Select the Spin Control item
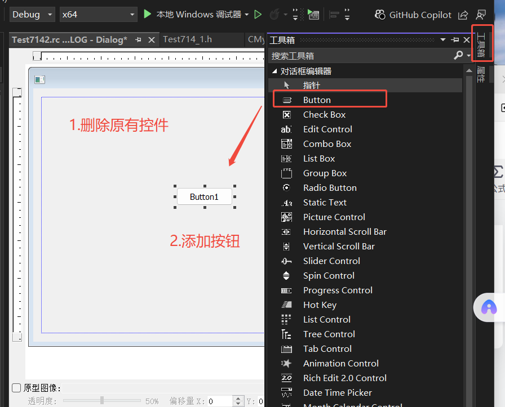 pyautogui.click(x=365, y=275)
